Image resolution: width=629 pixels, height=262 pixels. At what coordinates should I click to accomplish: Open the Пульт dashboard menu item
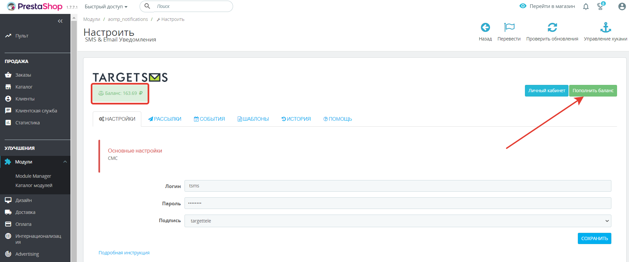[x=22, y=36]
